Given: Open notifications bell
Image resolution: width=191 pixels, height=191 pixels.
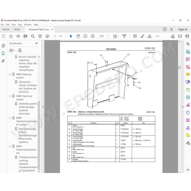Looking at the screenshot, I should 172,29.
